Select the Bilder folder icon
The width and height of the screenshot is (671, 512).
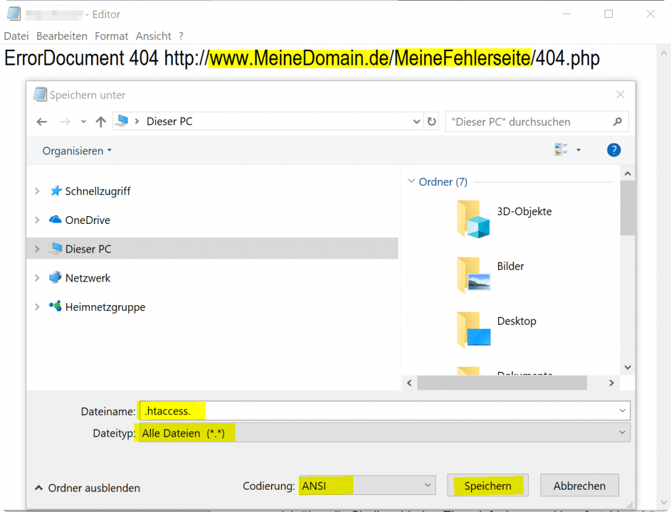(x=473, y=274)
